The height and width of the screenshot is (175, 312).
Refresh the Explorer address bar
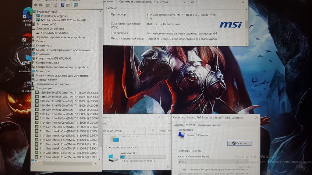point(142,131)
